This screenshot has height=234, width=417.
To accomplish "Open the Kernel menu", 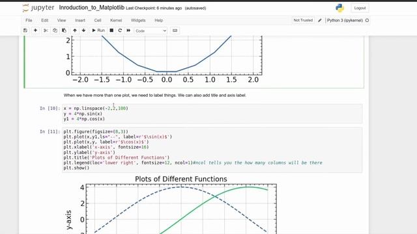I will pos(116,20).
